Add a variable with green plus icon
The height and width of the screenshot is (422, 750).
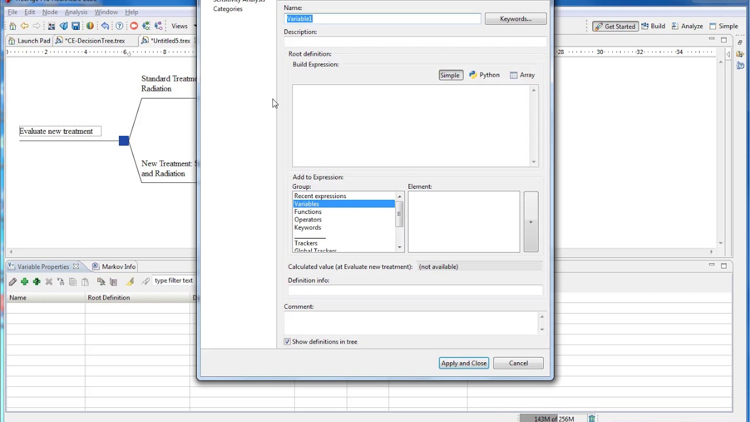25,282
